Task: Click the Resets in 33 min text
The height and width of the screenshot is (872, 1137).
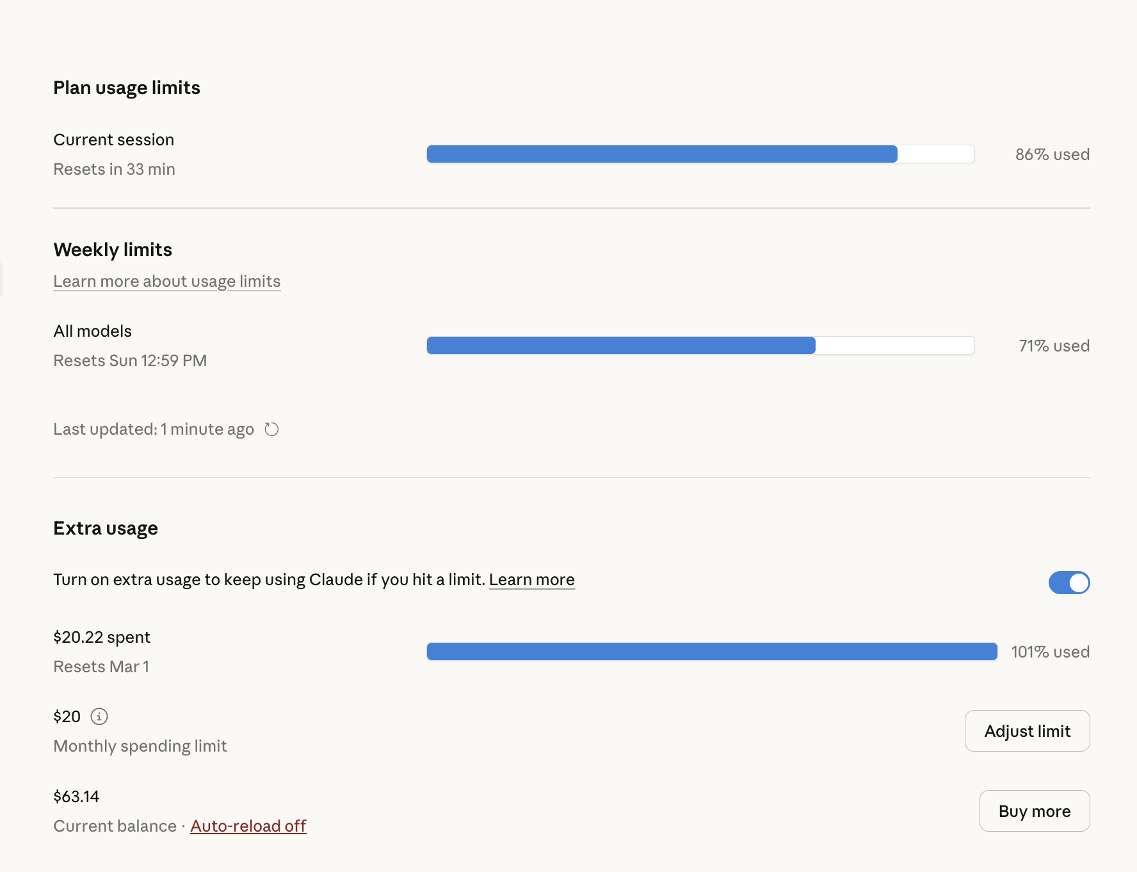Action: (x=114, y=170)
